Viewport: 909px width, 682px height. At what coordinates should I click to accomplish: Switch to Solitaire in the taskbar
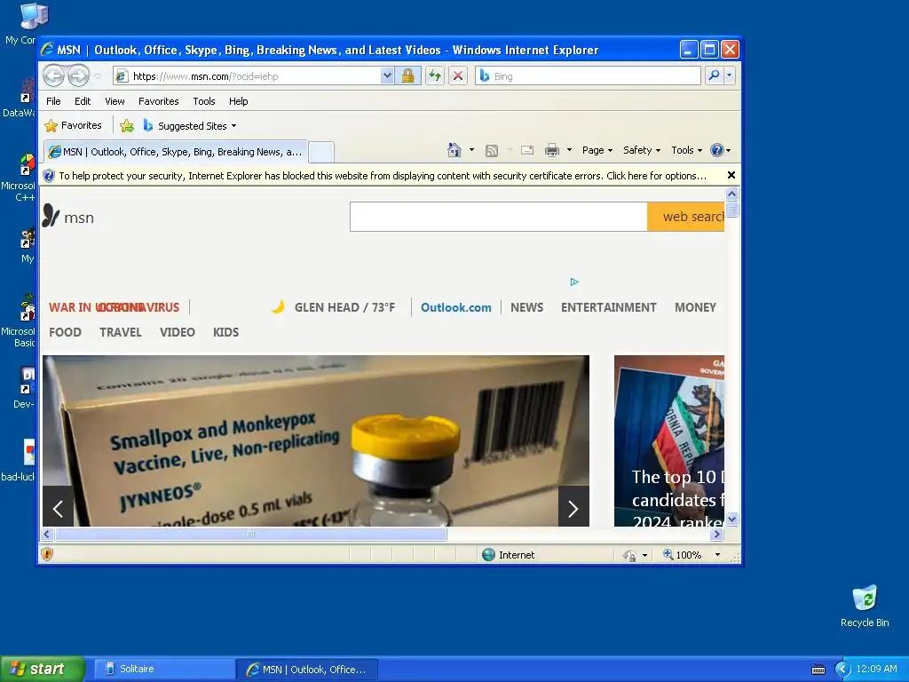162,669
